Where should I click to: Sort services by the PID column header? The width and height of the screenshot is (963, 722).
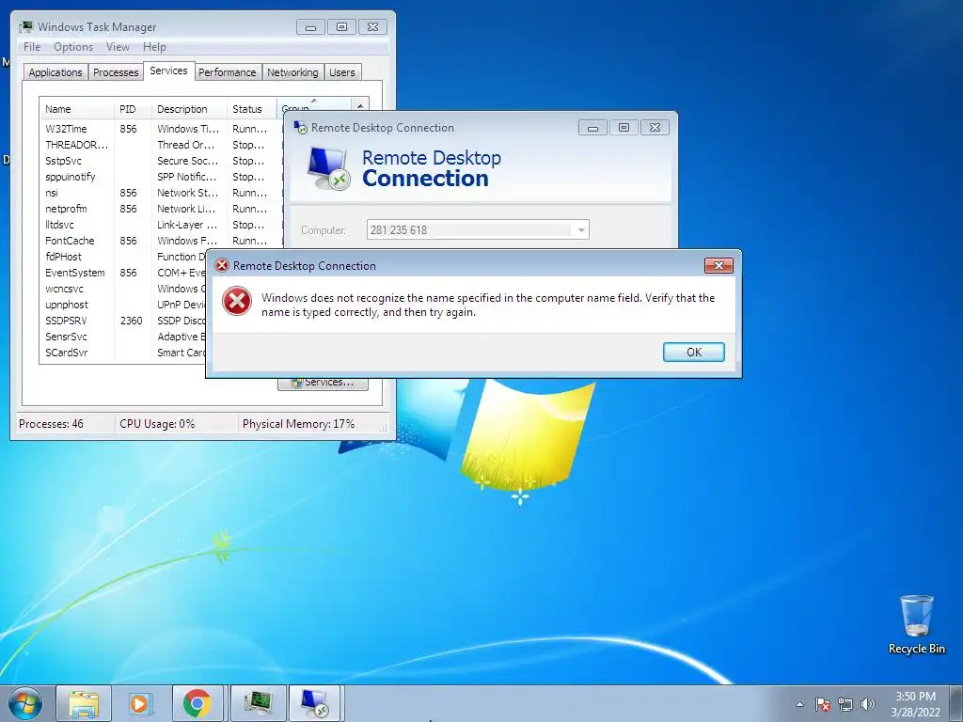(133, 109)
